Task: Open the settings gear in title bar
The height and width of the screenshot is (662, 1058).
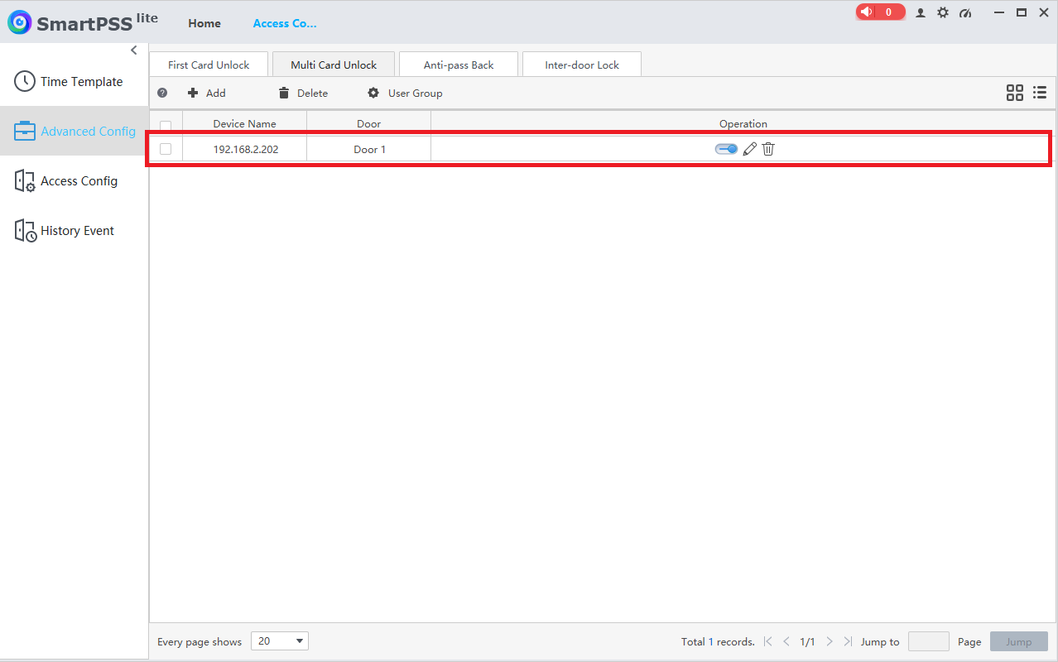Action: (943, 12)
